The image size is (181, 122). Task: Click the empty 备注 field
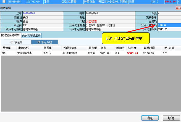point(110,17)
